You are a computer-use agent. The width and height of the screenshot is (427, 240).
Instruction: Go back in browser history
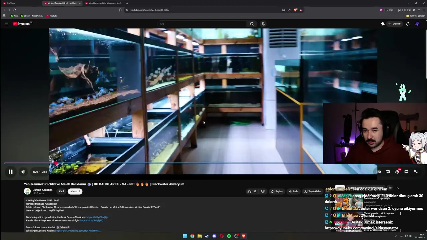tap(4, 10)
